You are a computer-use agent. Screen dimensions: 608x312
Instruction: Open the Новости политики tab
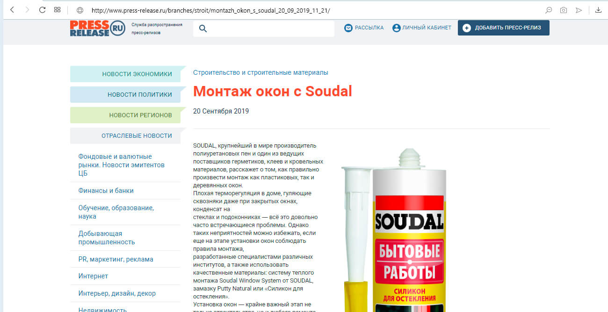click(x=125, y=94)
